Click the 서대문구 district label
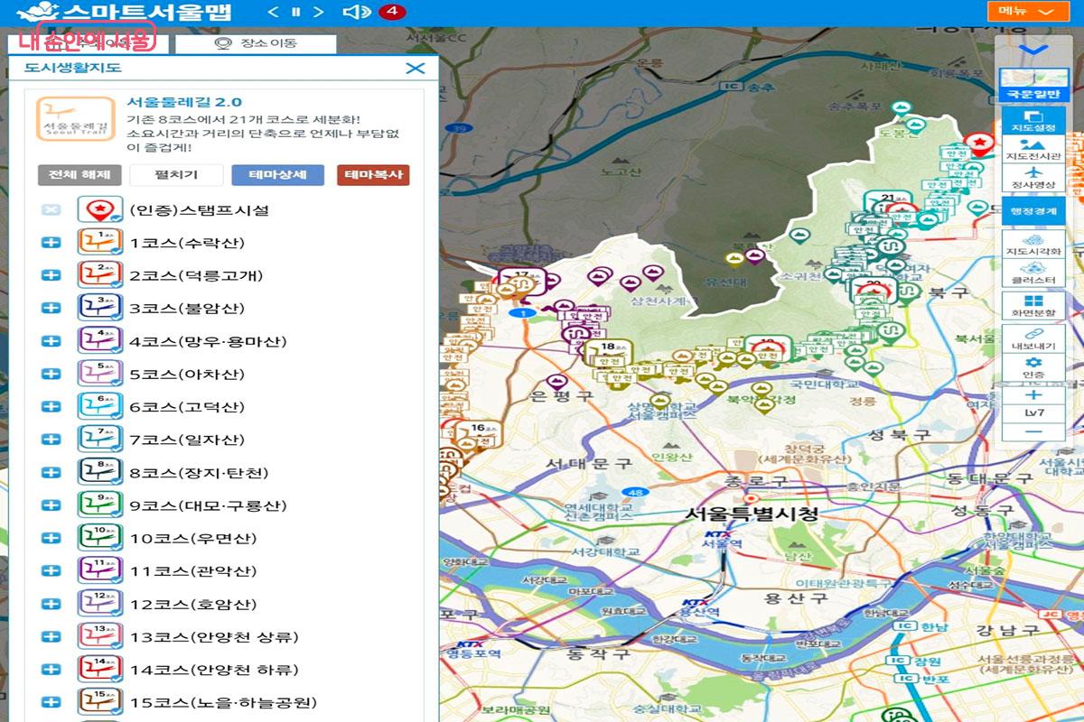1084x722 pixels. 589,463
